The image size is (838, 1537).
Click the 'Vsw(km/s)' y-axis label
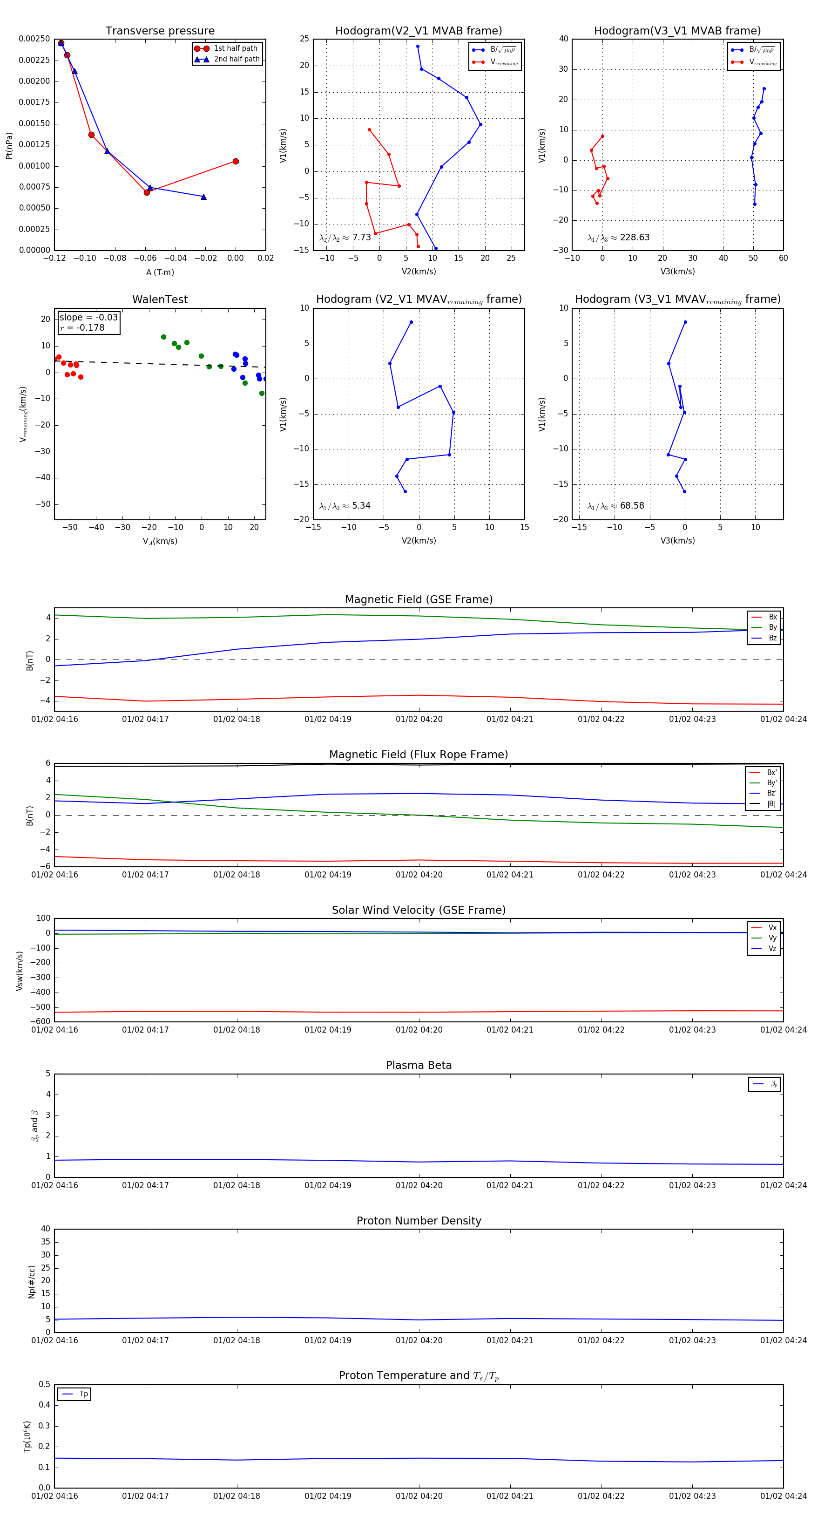tap(20, 972)
